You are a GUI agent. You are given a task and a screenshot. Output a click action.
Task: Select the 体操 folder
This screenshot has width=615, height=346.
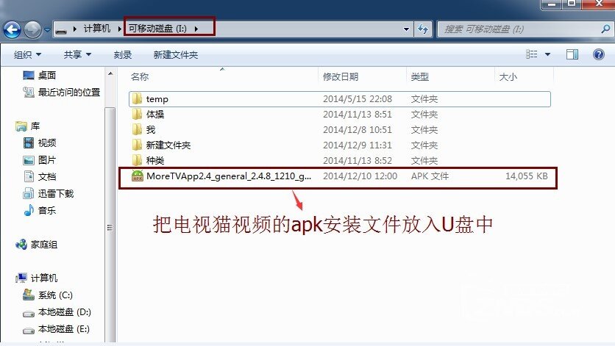click(x=340, y=115)
